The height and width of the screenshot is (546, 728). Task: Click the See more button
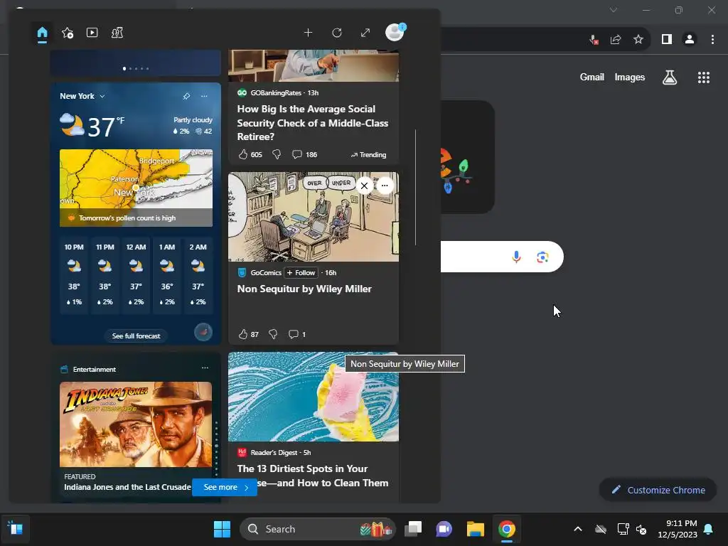click(x=225, y=487)
